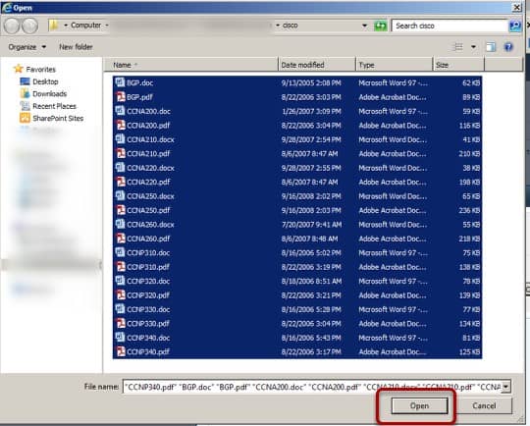Change the view layout icon
This screenshot has height=426, width=530.
pyautogui.click(x=457, y=47)
